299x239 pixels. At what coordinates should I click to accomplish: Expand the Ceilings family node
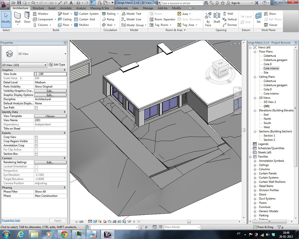[x=255, y=165]
